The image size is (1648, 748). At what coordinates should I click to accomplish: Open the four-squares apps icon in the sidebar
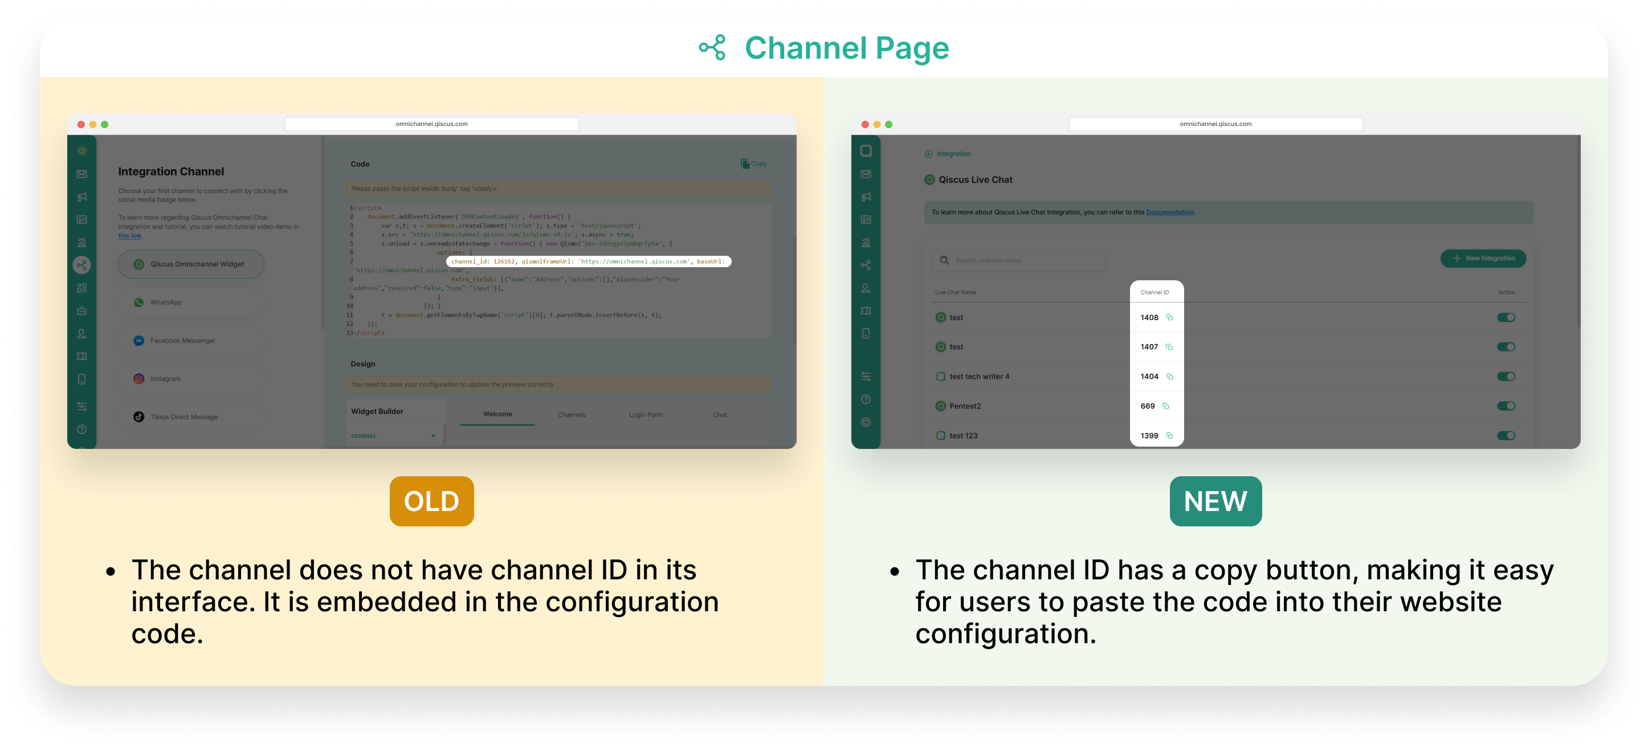[x=82, y=288]
